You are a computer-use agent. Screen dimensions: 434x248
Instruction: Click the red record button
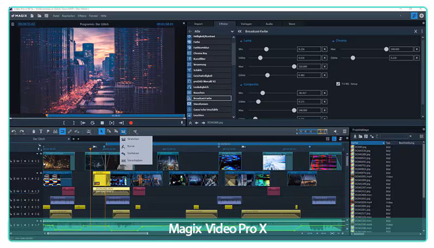(131, 123)
